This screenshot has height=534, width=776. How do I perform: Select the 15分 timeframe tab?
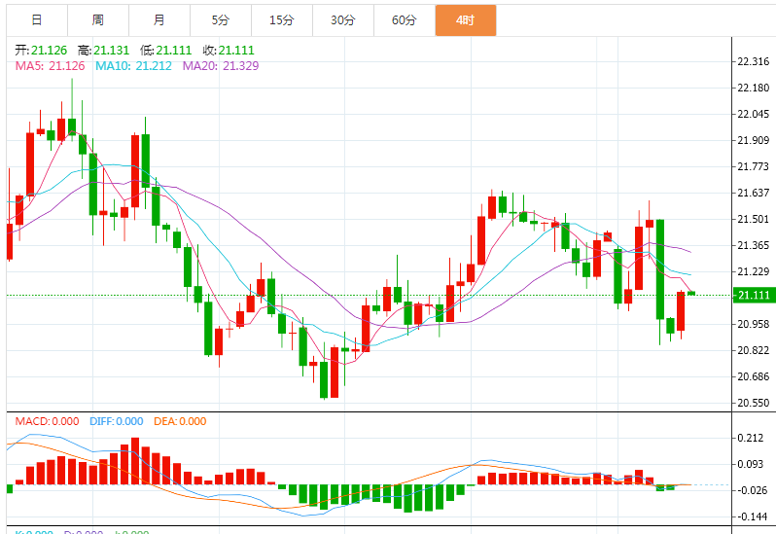click(x=282, y=20)
